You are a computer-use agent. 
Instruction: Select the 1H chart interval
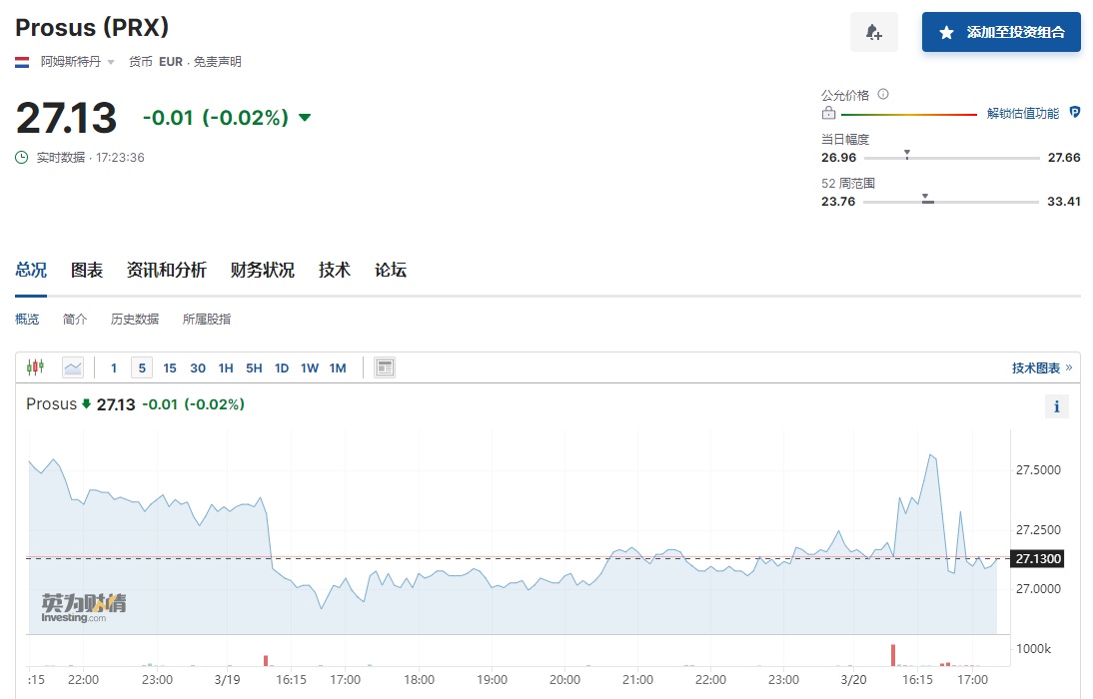point(226,367)
